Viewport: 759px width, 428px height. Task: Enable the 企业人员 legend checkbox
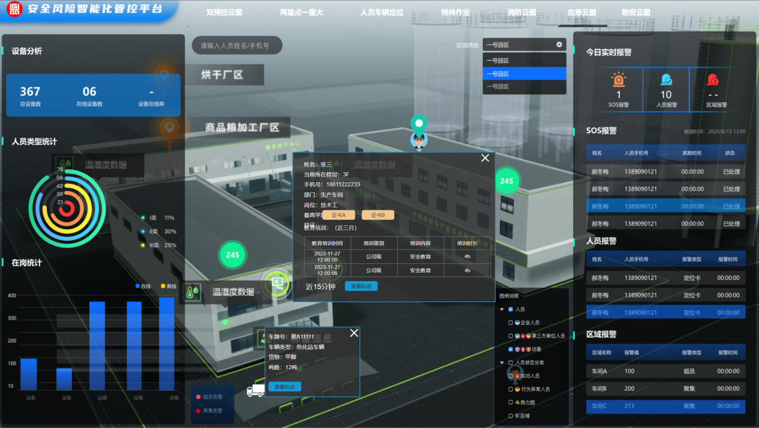coord(511,322)
